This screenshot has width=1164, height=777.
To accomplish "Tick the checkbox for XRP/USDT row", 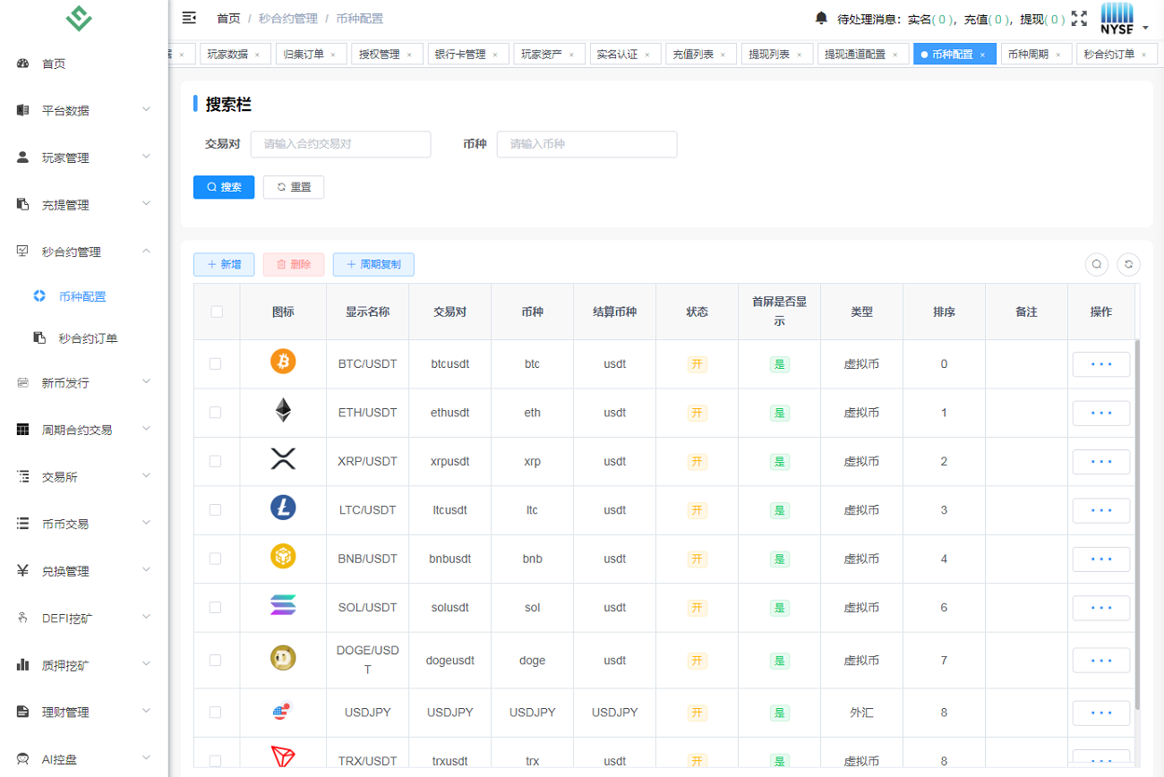I will pos(215,461).
